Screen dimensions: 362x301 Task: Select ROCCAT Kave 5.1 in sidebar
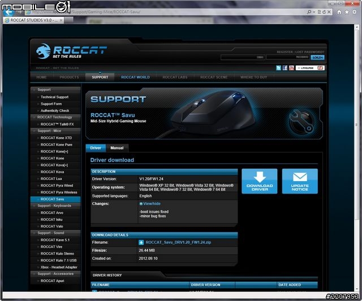(55, 240)
